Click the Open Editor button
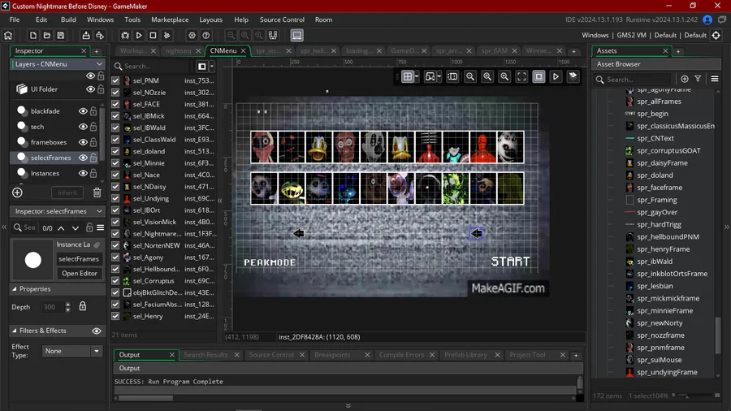731x411 pixels. coord(80,274)
